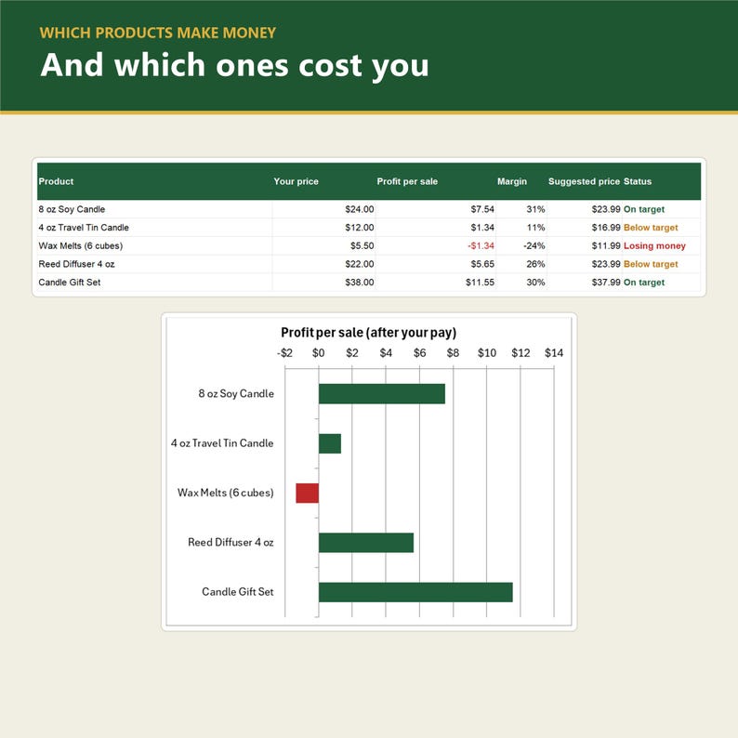Select the Reed Diffuser 4 oz chart bar
The height and width of the screenshot is (738, 738).
(x=366, y=543)
